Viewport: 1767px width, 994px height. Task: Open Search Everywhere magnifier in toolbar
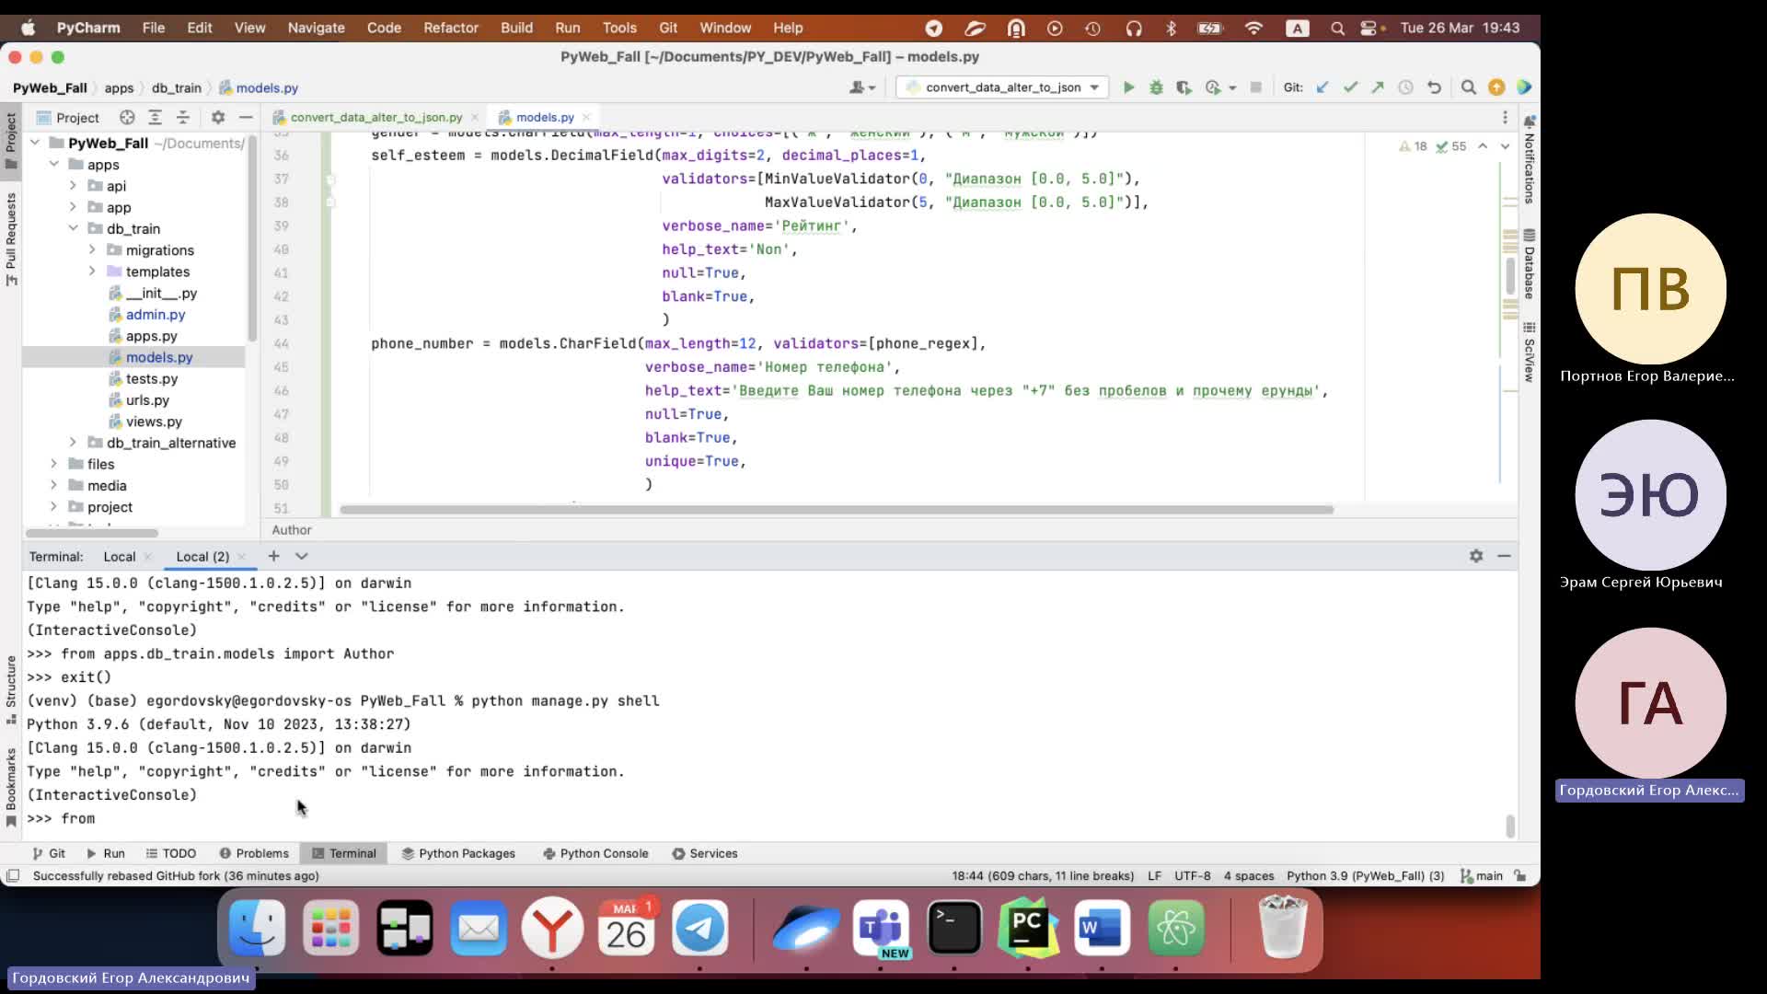coord(1469,87)
